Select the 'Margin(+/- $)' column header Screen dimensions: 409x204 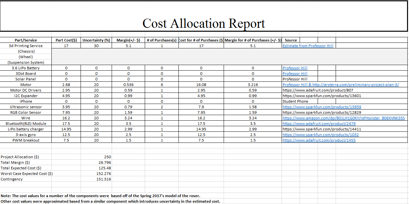pos(128,40)
